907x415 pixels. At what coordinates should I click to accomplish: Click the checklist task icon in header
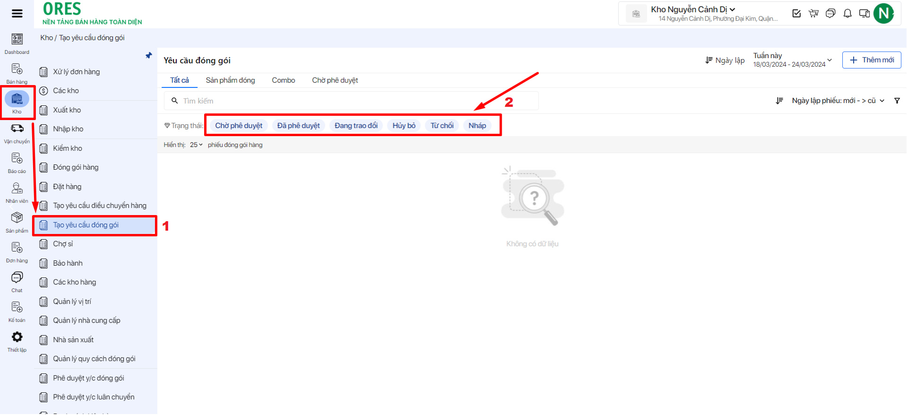(x=796, y=13)
